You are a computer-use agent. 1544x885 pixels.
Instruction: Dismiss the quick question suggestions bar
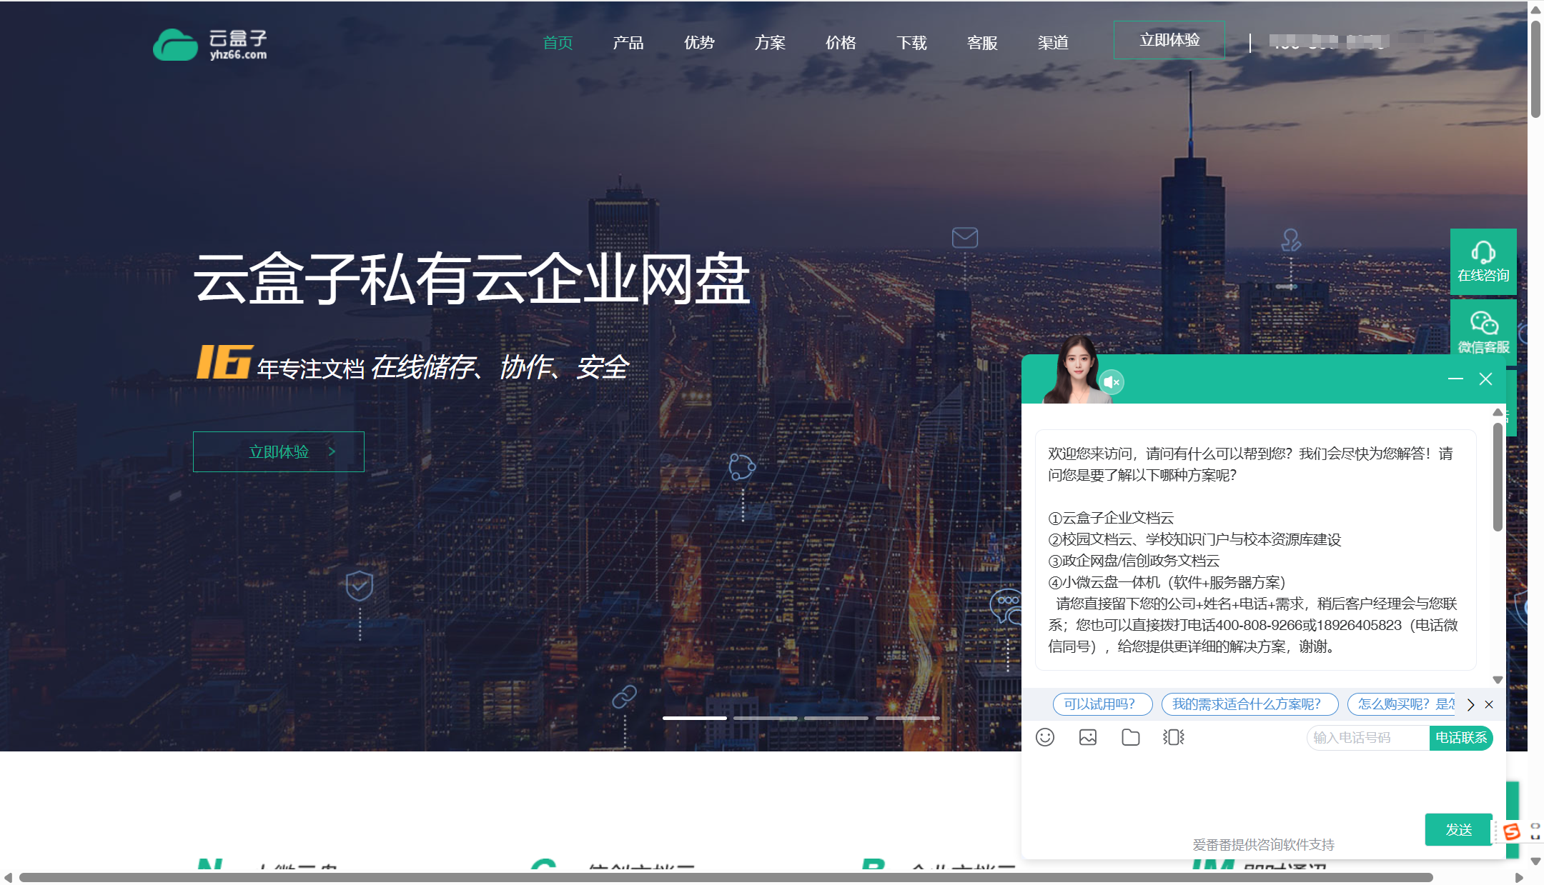[1489, 704]
